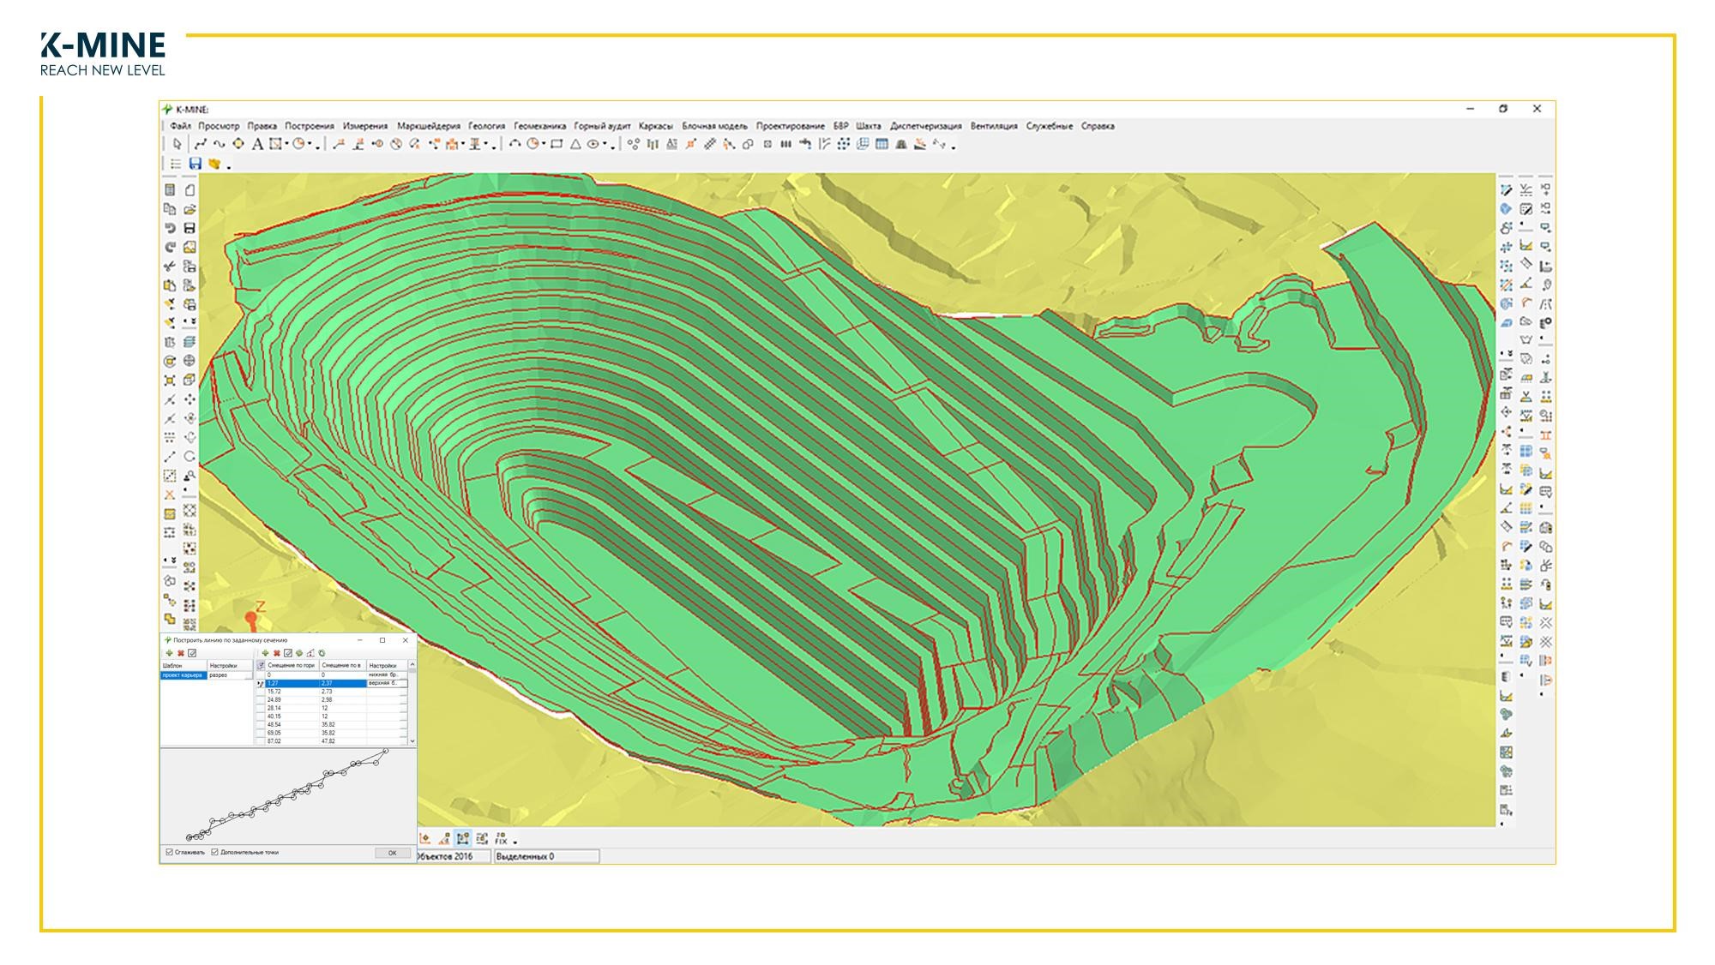
Task: Toggle the Дополнительные точки checkbox
Action: coord(214,852)
